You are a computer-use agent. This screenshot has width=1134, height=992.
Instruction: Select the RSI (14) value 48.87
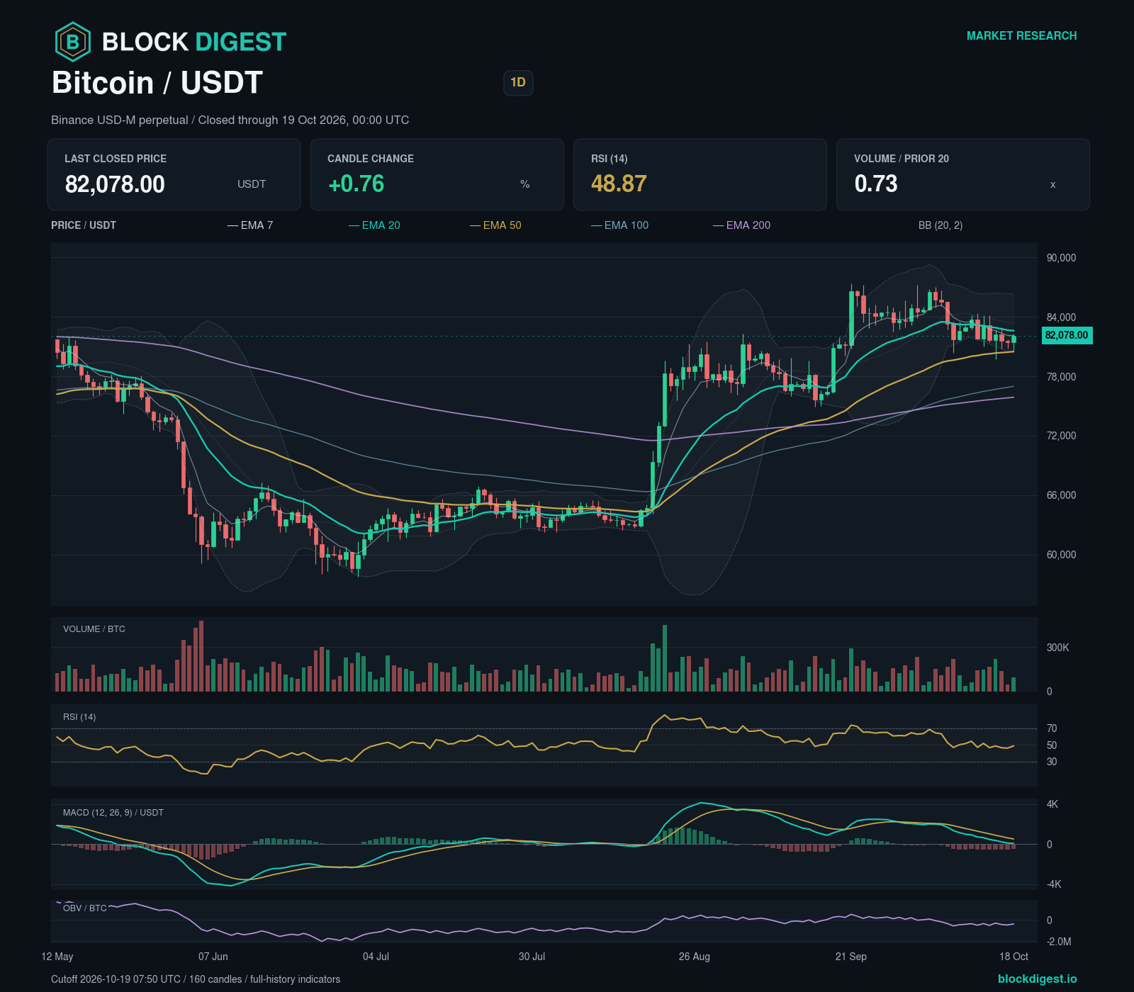(x=619, y=184)
